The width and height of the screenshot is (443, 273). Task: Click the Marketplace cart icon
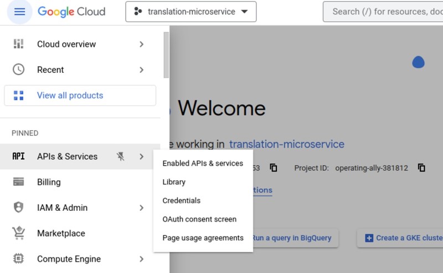click(x=19, y=233)
